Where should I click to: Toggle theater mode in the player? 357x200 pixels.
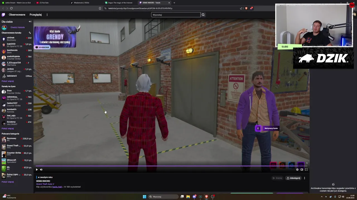[x=301, y=169]
